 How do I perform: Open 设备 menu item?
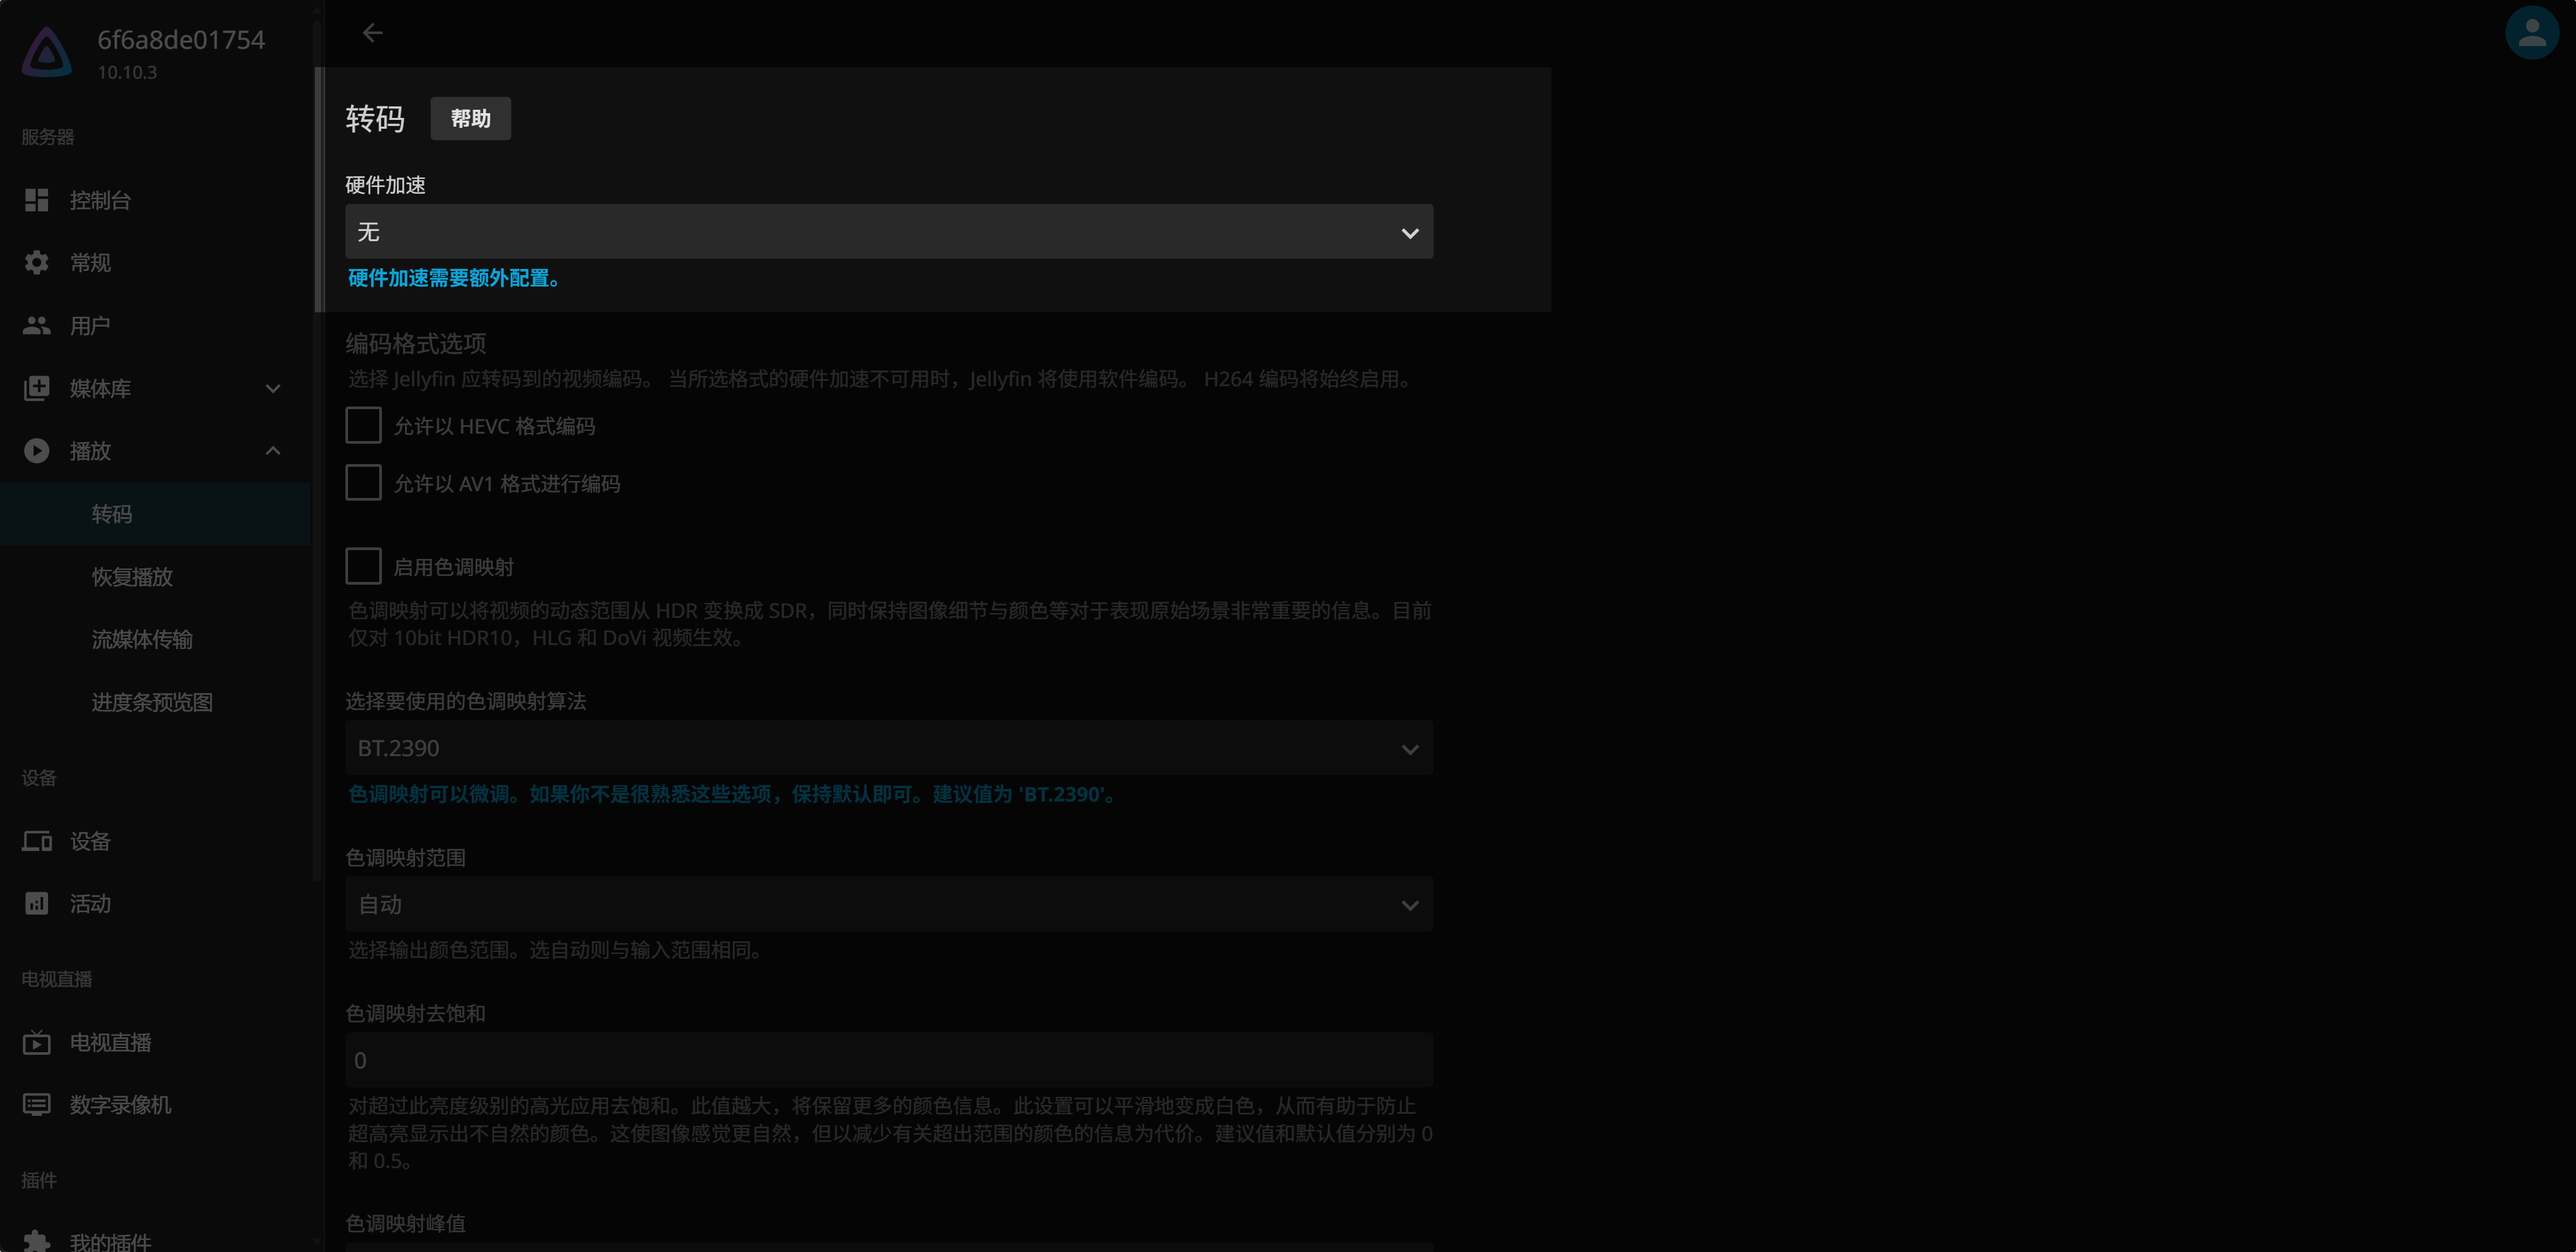pos(155,841)
